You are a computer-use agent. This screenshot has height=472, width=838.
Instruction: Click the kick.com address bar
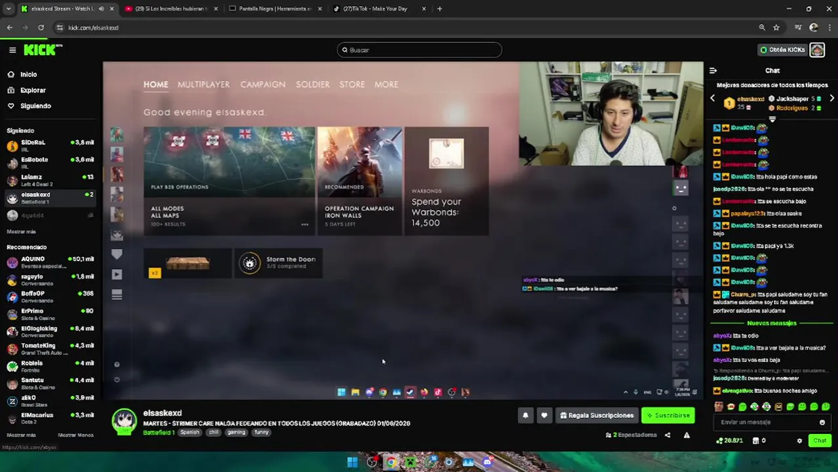[407, 28]
